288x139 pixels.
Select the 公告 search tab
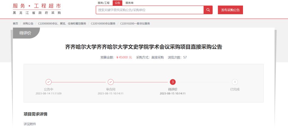tap(117, 3)
